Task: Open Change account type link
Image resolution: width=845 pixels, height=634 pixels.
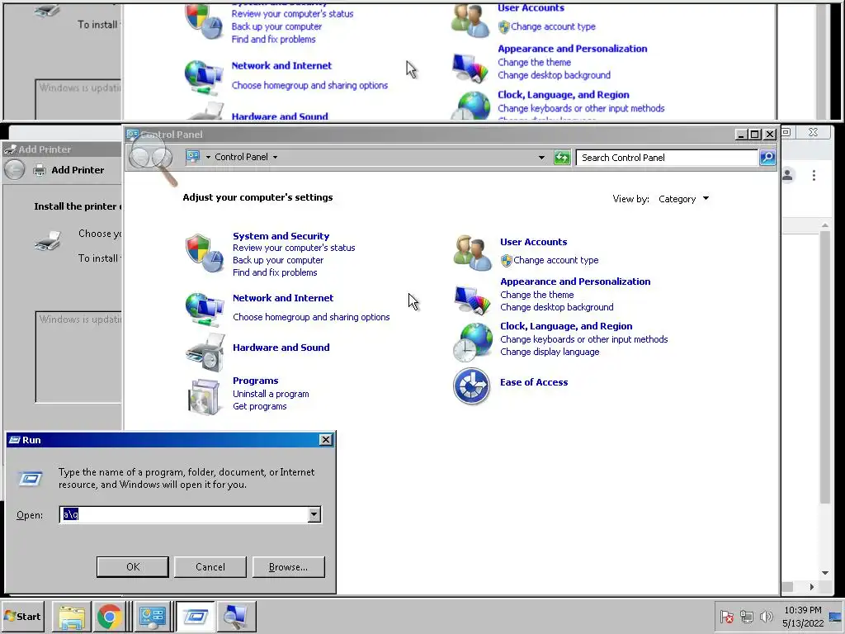Action: [555, 260]
